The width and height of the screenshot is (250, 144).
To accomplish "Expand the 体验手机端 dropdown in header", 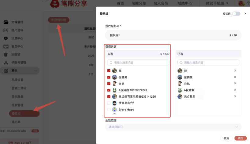I will coord(215,3).
